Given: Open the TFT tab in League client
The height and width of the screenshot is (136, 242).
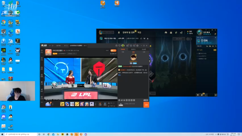Looking at the screenshot, I should pos(129,32).
